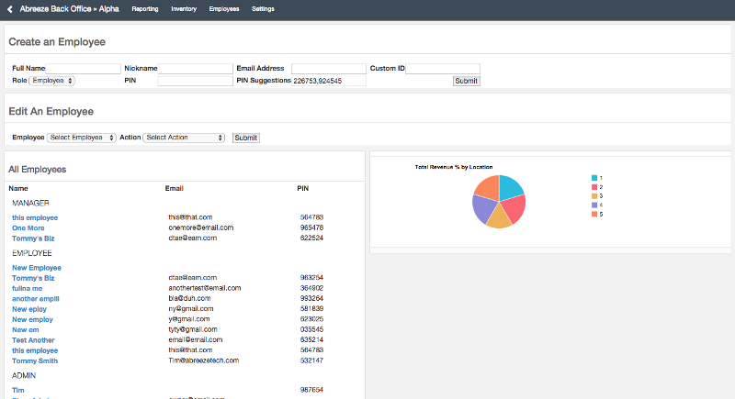Viewport: 735px width, 399px height.
Task: Open the One More manager link
Action: coord(28,227)
